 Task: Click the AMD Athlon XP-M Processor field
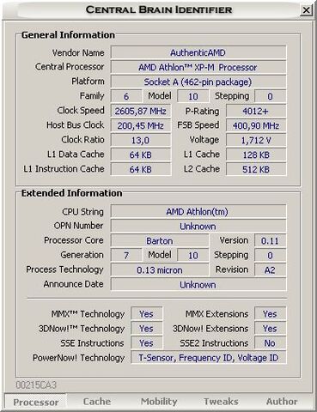[198, 67]
